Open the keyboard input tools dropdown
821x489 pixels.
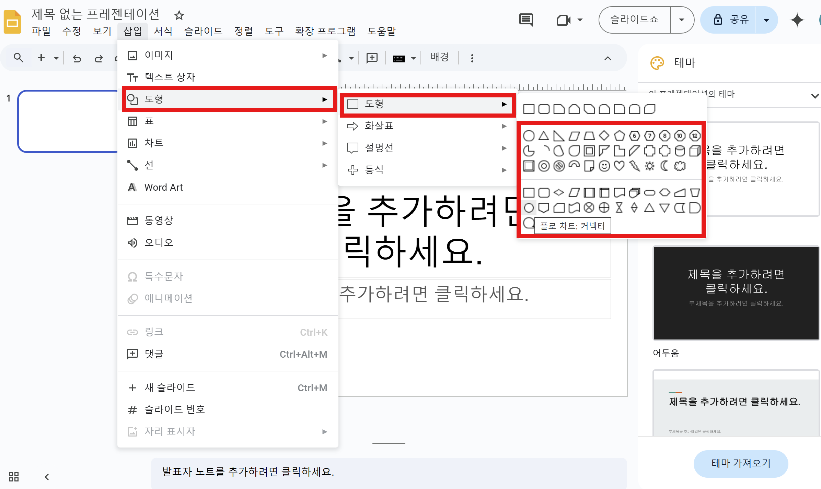click(414, 58)
